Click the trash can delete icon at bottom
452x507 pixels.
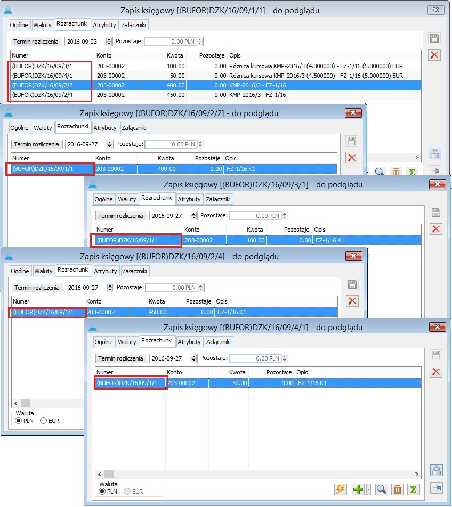pyautogui.click(x=398, y=489)
